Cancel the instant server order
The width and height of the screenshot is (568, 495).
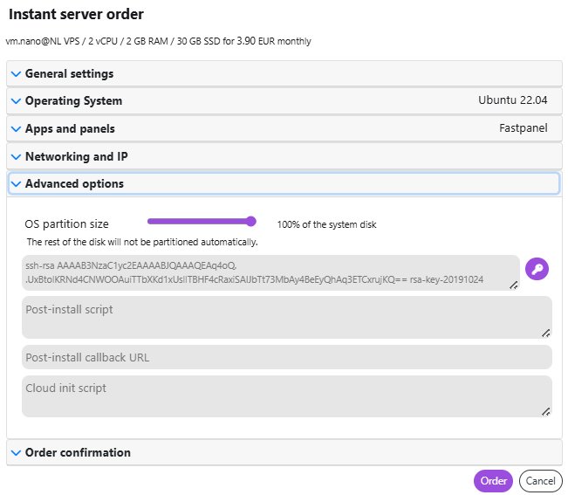pyautogui.click(x=540, y=481)
